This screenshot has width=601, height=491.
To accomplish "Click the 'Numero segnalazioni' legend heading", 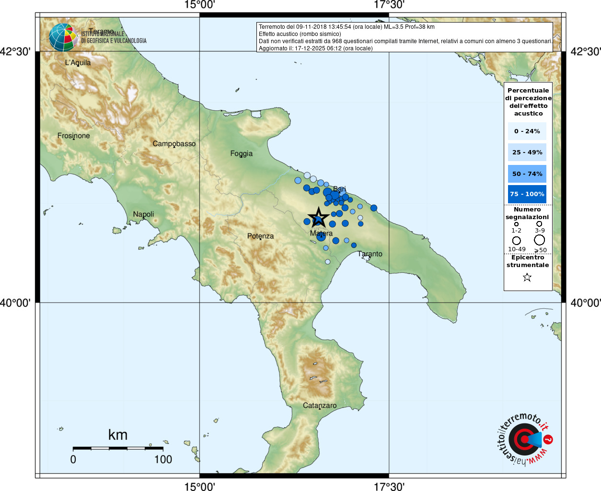I will click(527, 213).
